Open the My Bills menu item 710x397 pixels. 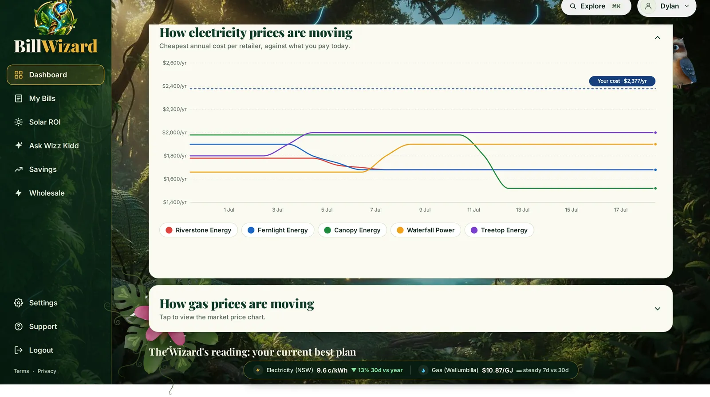coord(55,98)
